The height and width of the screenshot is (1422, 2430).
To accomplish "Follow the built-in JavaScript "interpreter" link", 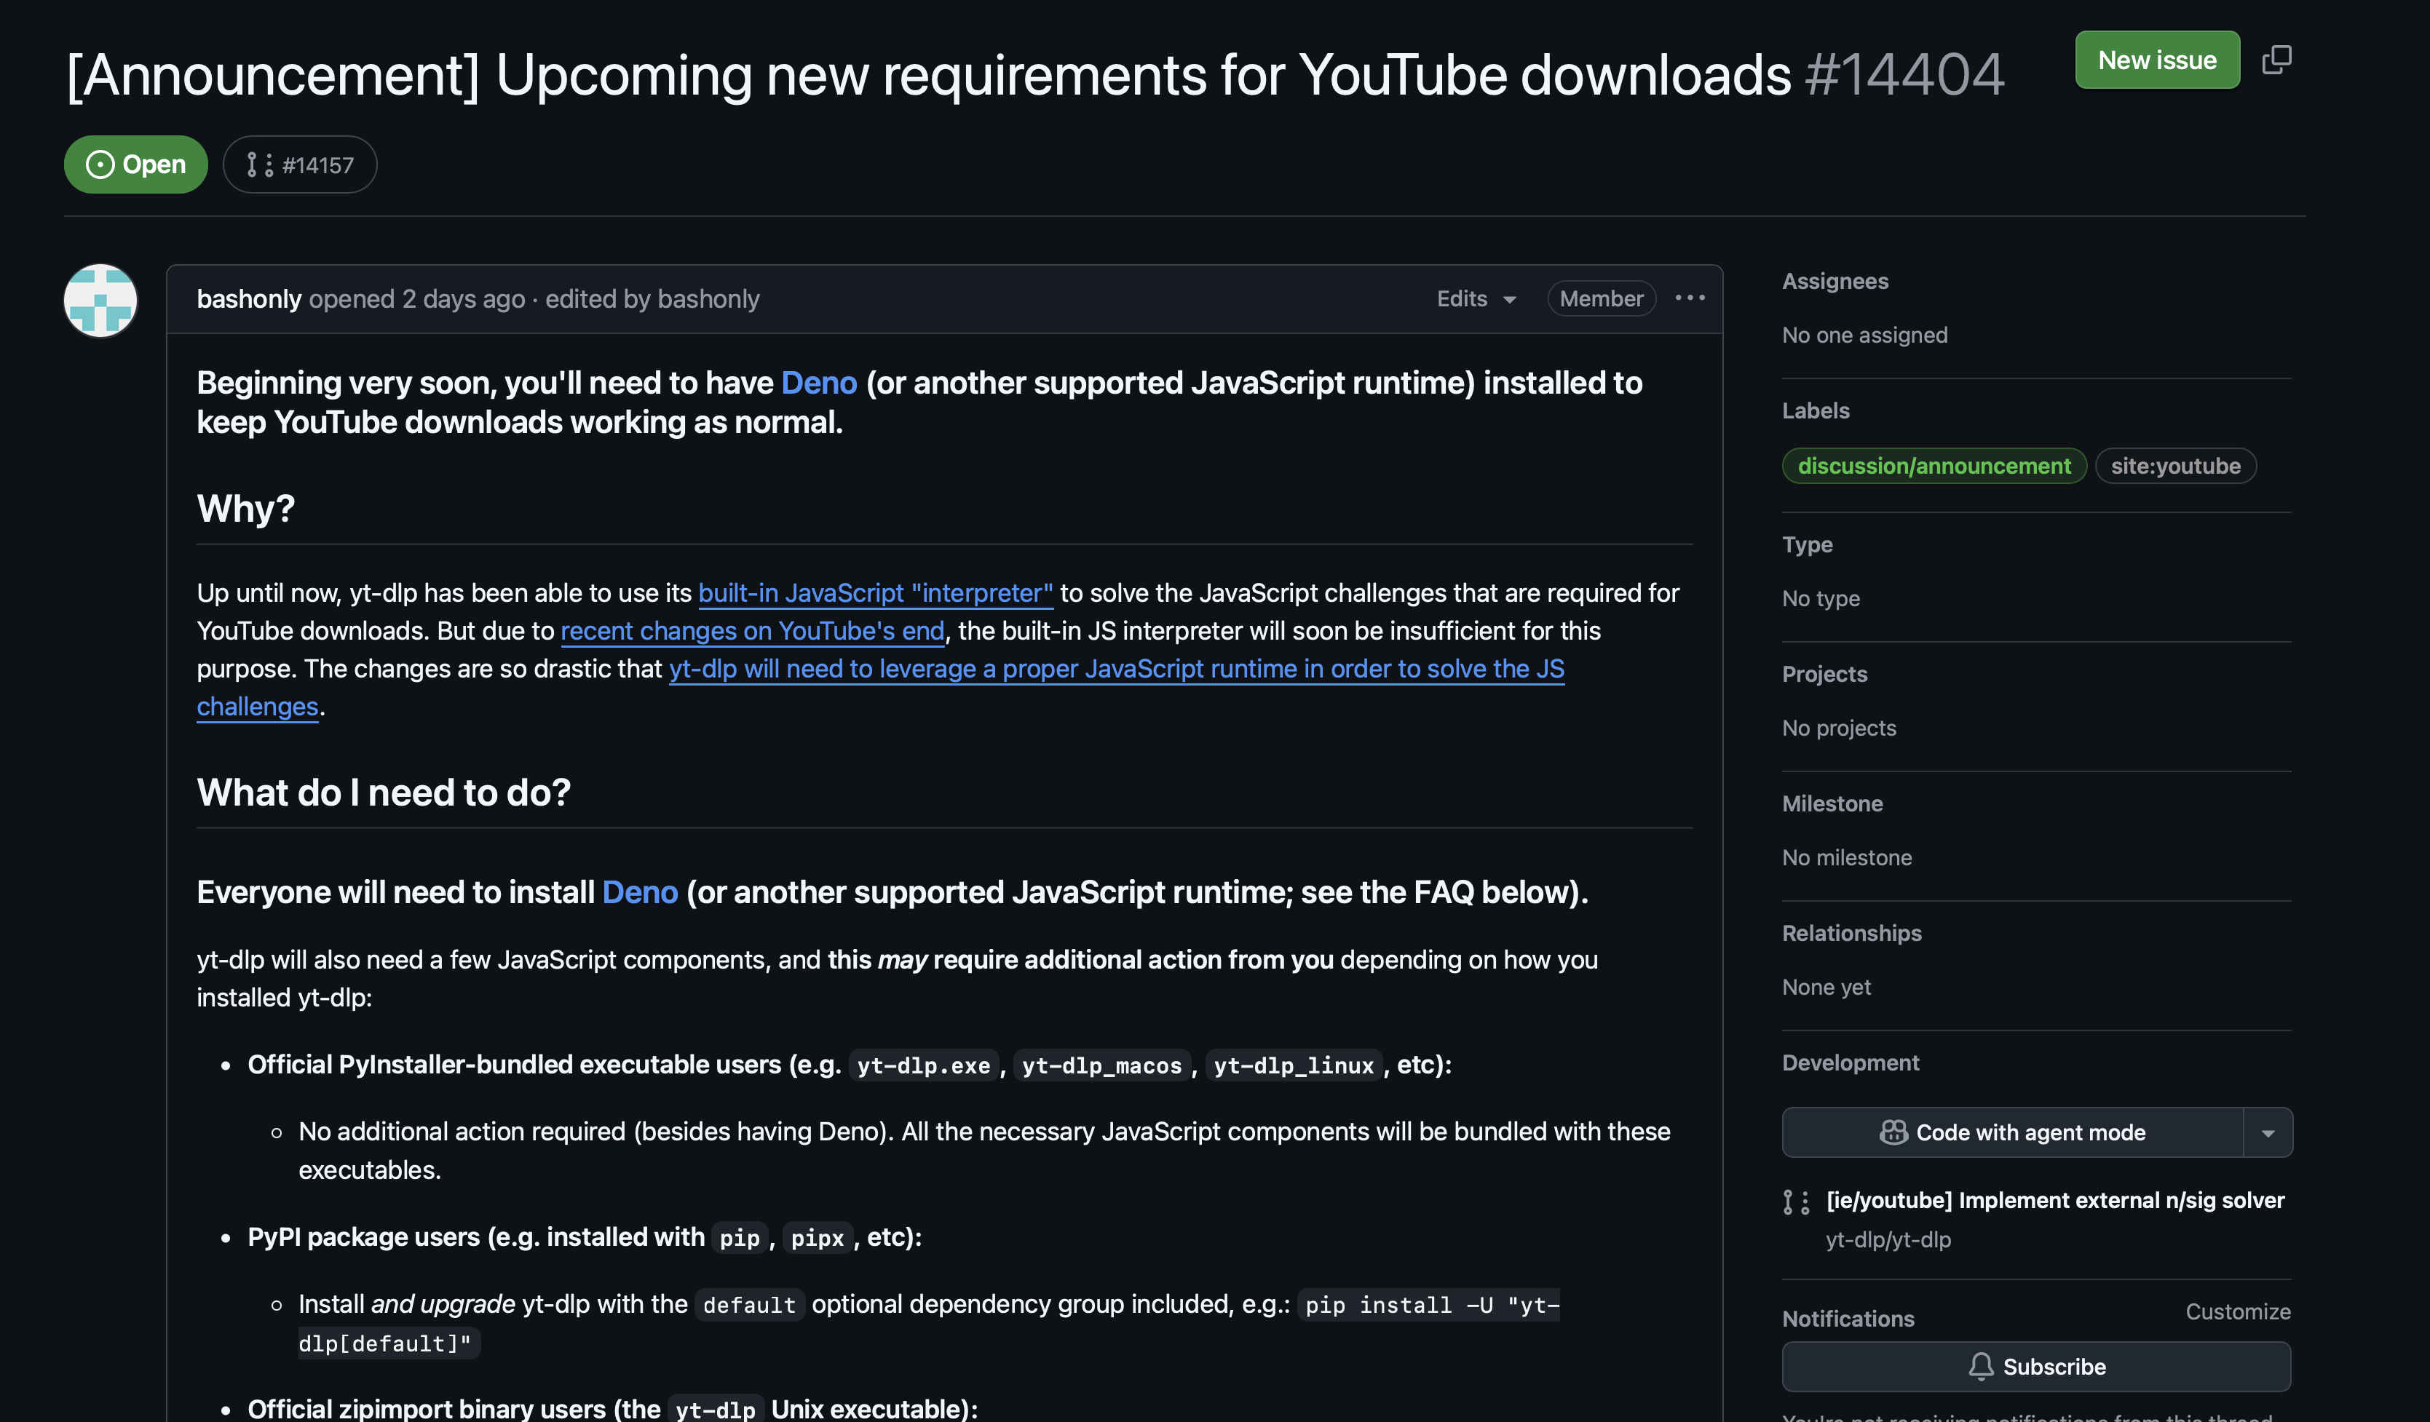I will click(x=874, y=593).
